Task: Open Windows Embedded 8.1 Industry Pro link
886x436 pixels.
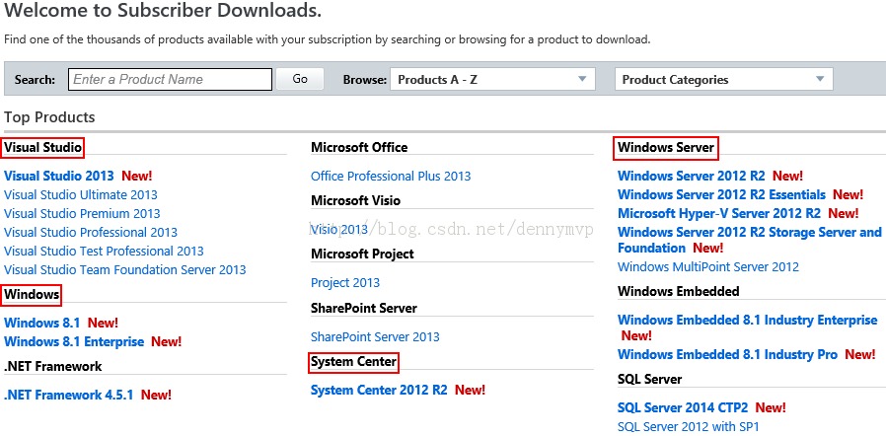Action: coord(727,355)
